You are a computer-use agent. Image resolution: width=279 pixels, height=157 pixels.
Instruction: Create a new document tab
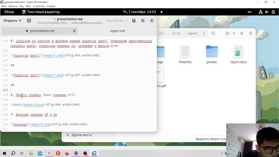(29, 20)
